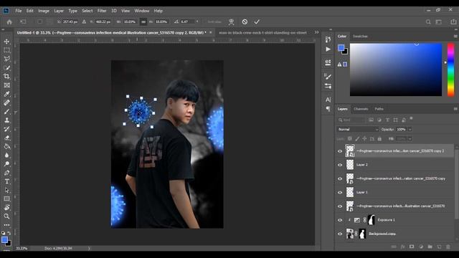The image size is (459, 258).
Task: Open the Image menu
Action: [x=44, y=11]
